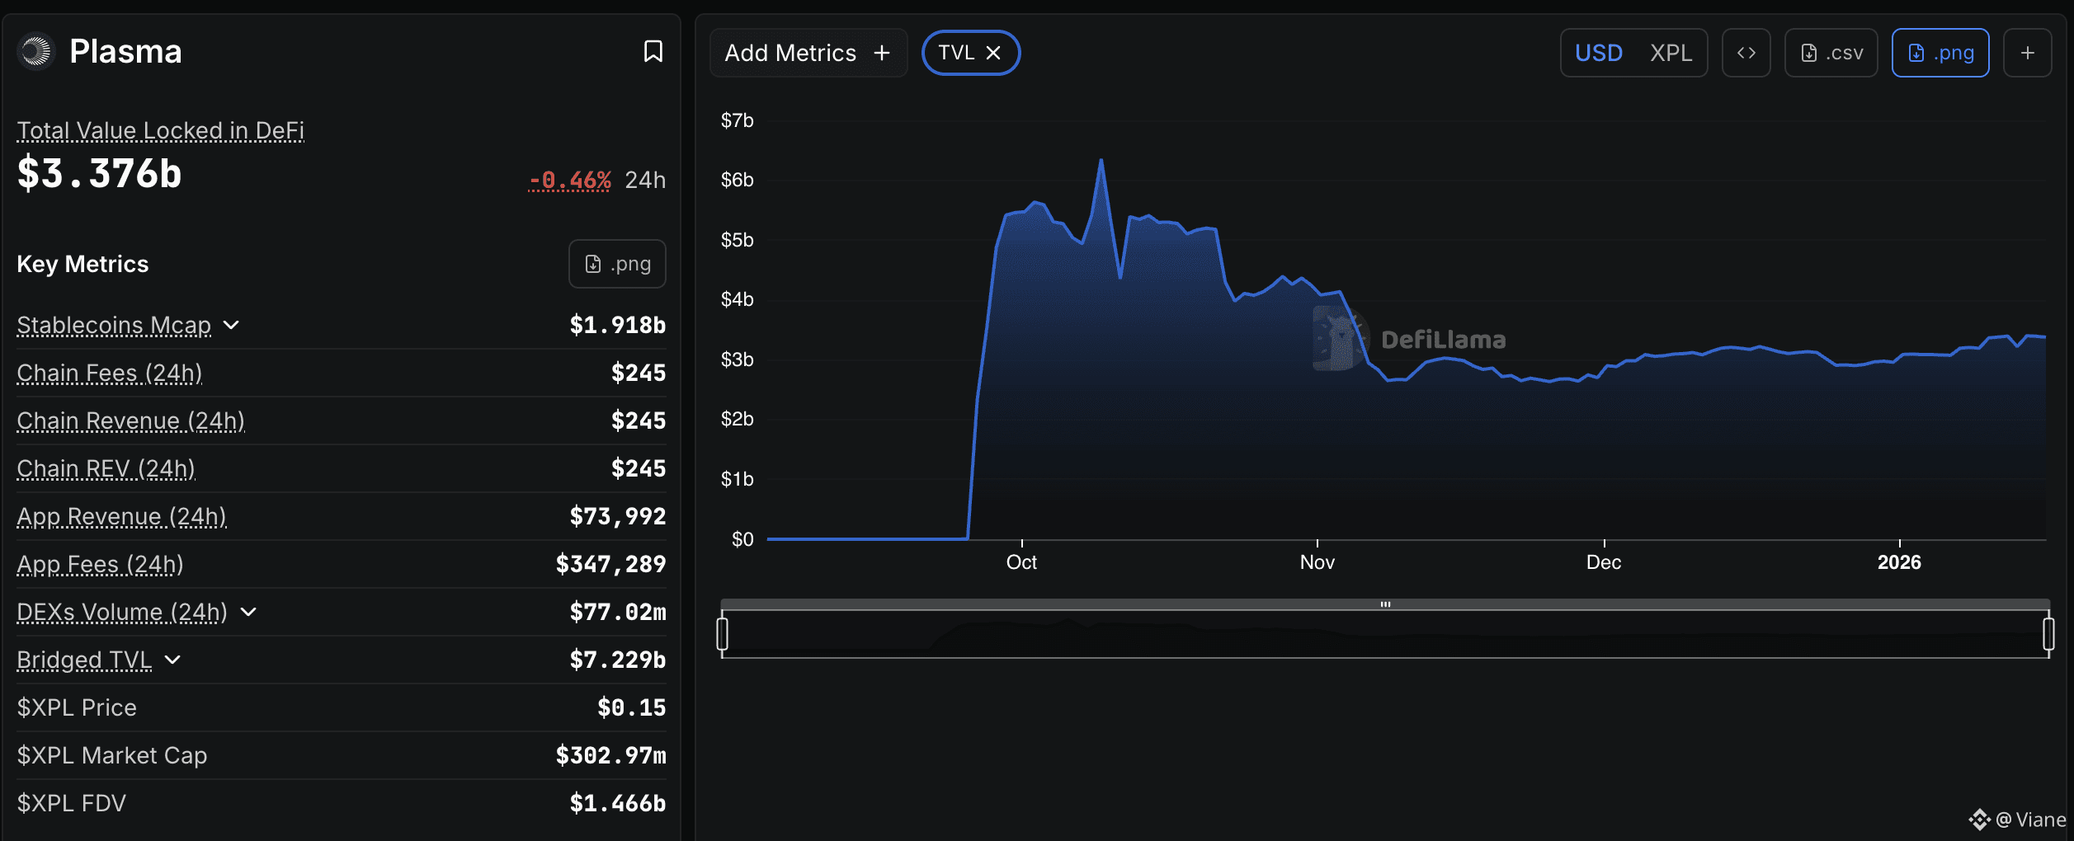
Task: Click the Stablecoins Mcap label
Action: tap(114, 325)
